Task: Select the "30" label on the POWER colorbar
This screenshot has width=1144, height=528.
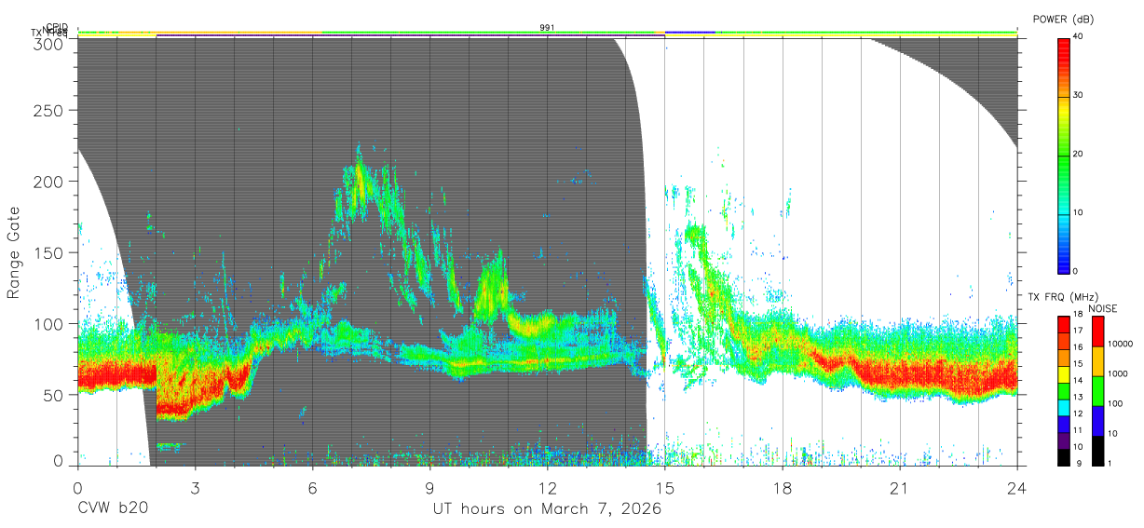Action: (x=1079, y=95)
